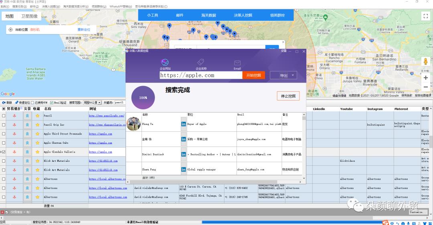The height and width of the screenshot is (225, 433).
Task: Zoom in on the map
Action: tap(425, 78)
